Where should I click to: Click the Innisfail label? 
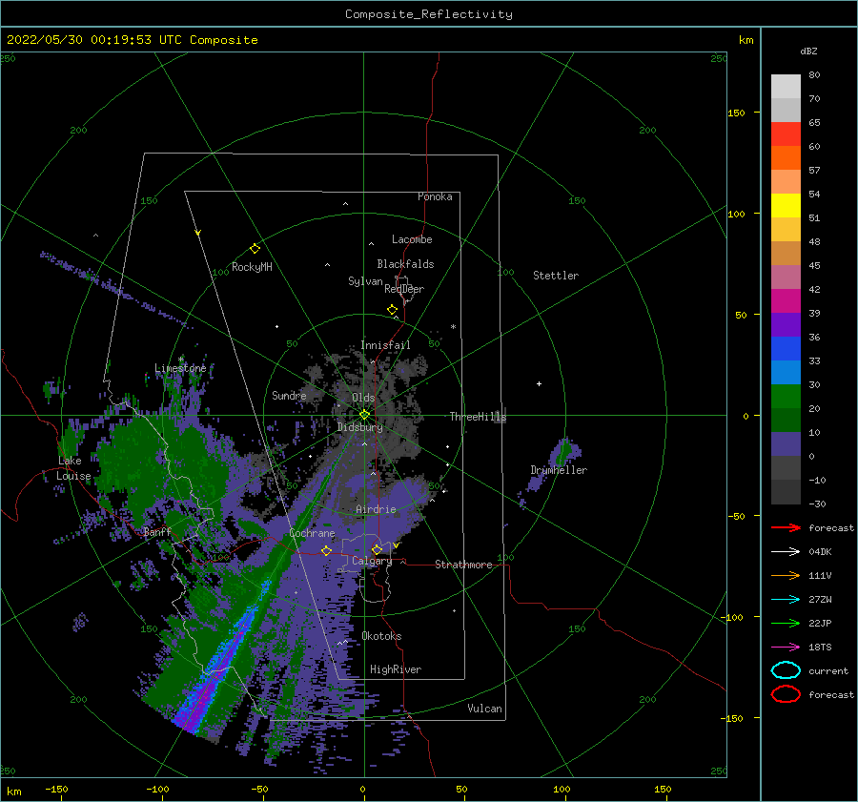pyautogui.click(x=385, y=345)
